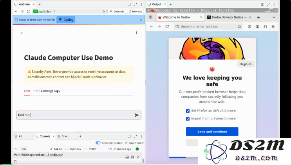Split the Output pane
The height and width of the screenshot is (165, 291).
(x=263, y=4)
